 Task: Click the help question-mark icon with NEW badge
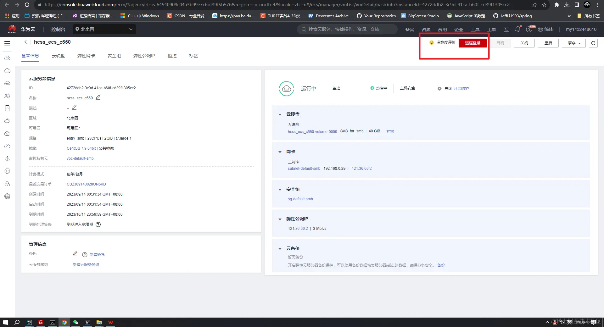pos(529,29)
